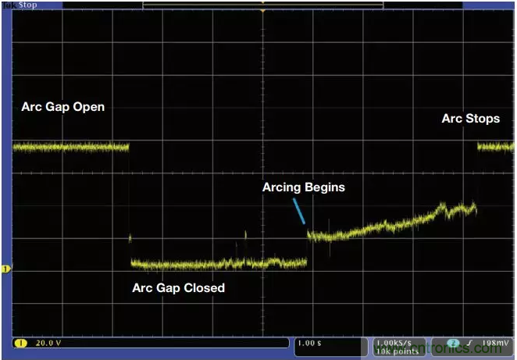
Task: Click the rising waveform trace after arcing begins
Action: coord(390,223)
